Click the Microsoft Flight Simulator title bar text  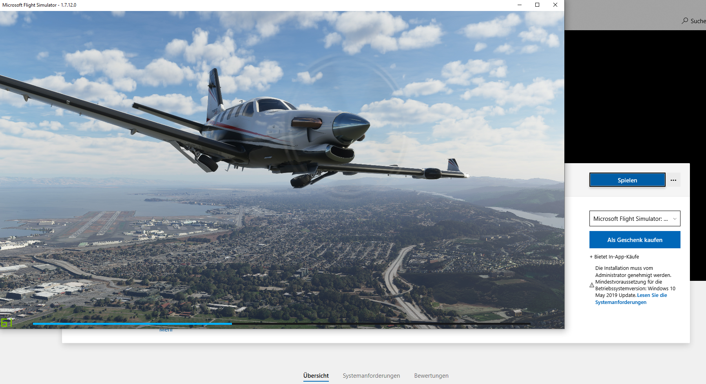pyautogui.click(x=39, y=5)
